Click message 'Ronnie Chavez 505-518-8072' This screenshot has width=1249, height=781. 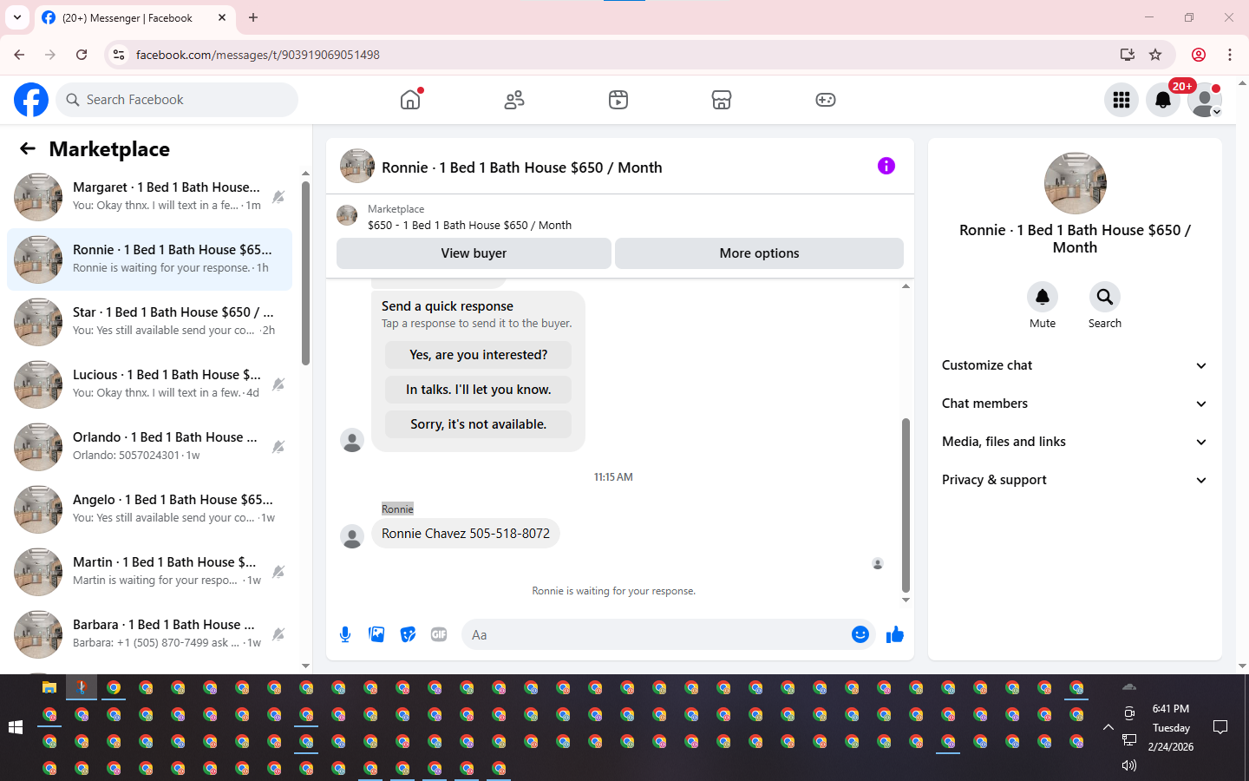[466, 534]
